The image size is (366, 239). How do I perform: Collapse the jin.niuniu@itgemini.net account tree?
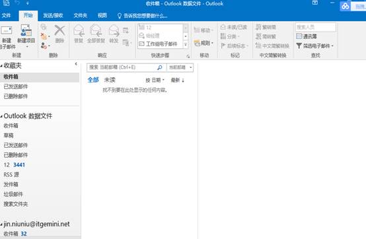[1, 224]
